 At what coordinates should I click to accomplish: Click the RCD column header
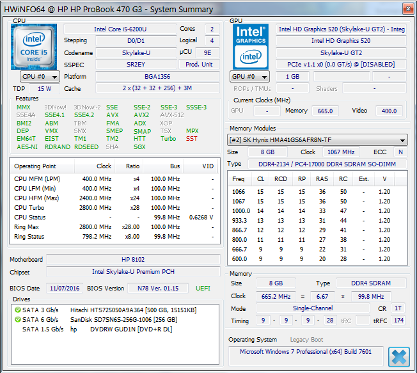(x=280, y=179)
